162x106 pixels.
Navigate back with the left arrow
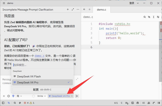(x=84, y=9)
